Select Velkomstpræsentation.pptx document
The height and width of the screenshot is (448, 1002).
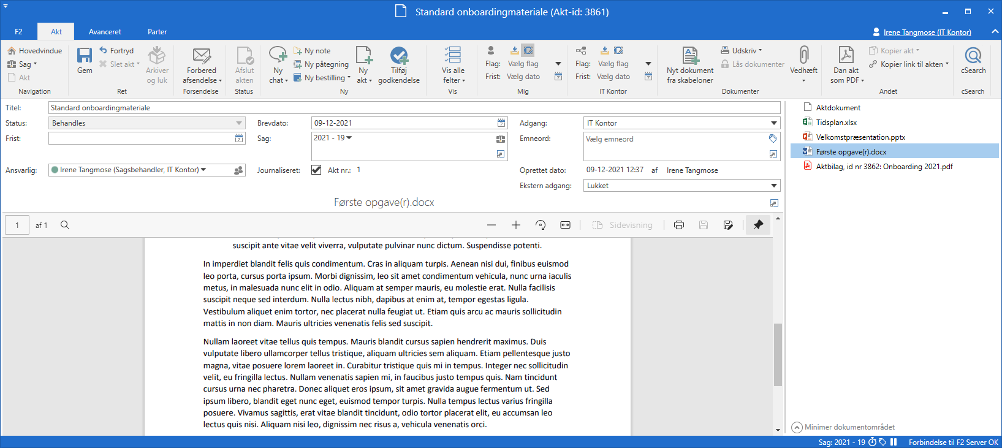860,137
